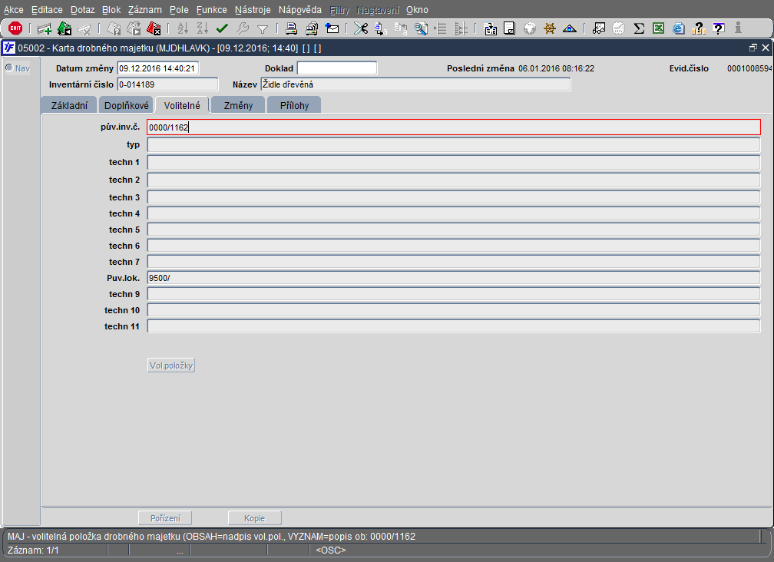The image size is (774, 562).
Task: Click the first printer icon
Action: (x=292, y=28)
